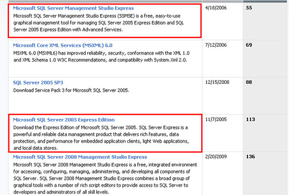289x195 pixels.
Task: Open Microsoft SQL Server Management Studio Express link
Action: tap(73, 8)
